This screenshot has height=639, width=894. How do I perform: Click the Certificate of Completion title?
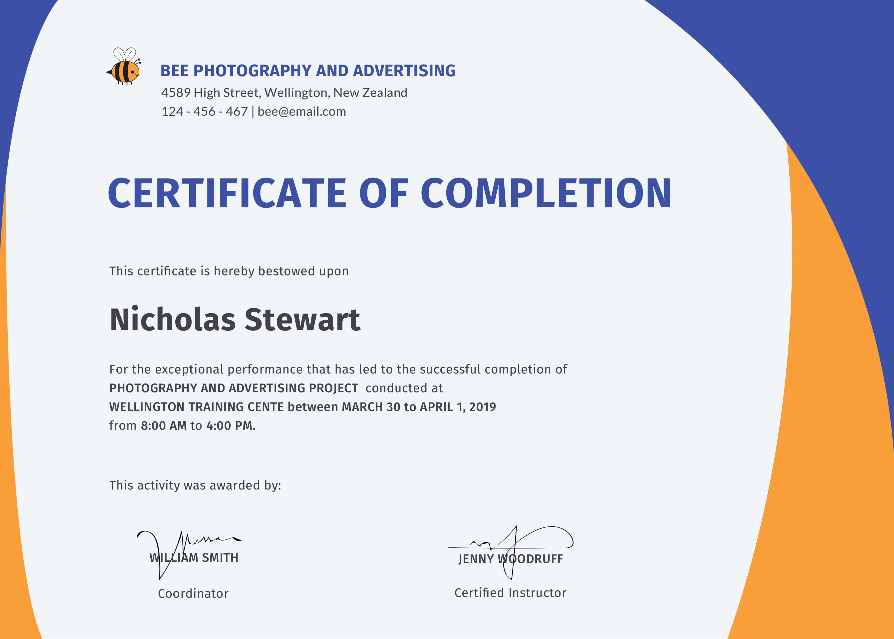tap(389, 193)
